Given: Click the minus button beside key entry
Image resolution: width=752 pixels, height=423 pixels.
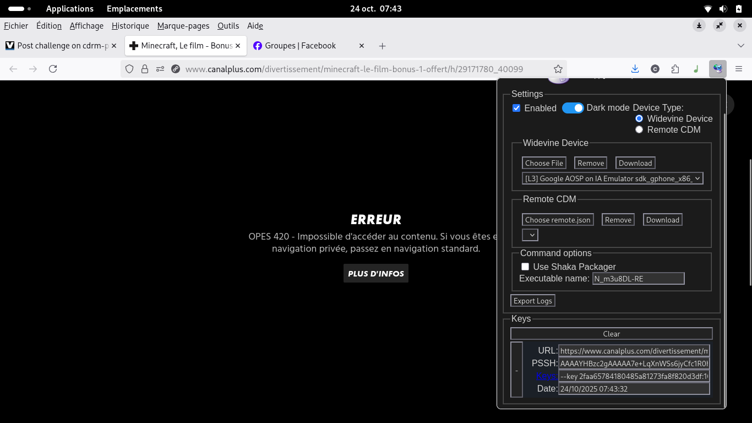Looking at the screenshot, I should click(x=516, y=370).
